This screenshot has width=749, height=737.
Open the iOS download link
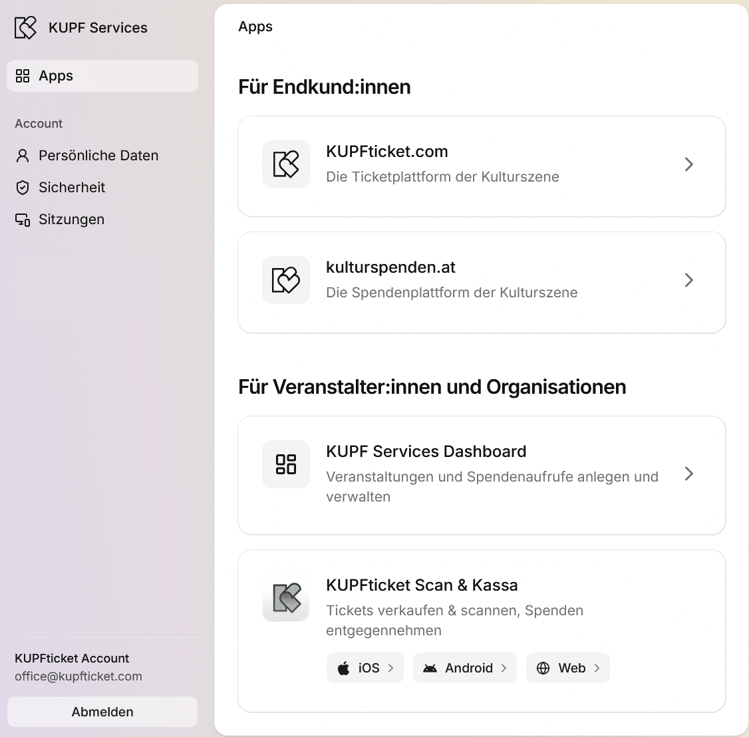tap(365, 668)
